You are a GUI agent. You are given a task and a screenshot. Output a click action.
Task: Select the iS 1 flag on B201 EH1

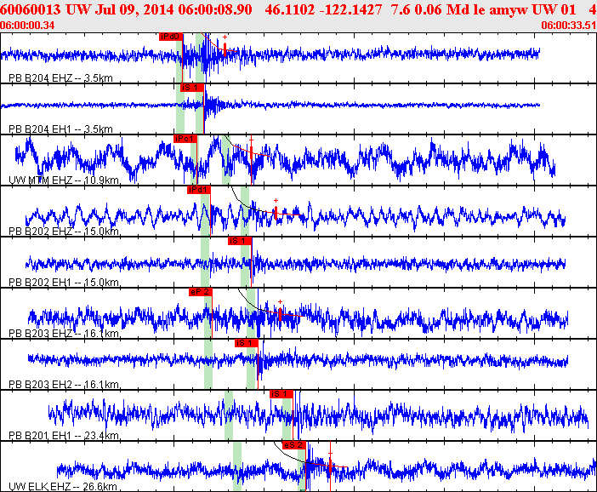tap(281, 394)
